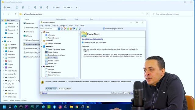Screen dimensions: 195x110
Task: Select Alt+Tab Appearance tree item
Action: click(55, 72)
